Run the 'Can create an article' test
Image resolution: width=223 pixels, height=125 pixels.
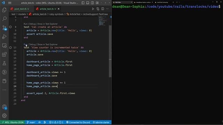(25, 24)
